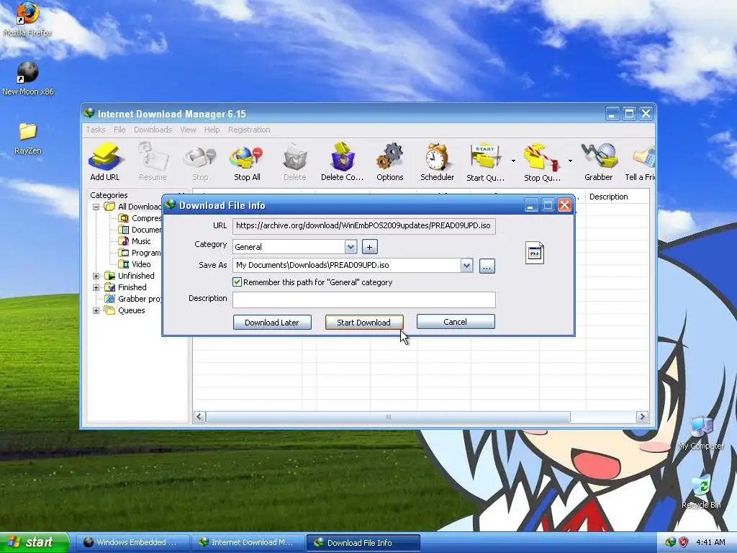This screenshot has width=737, height=553.
Task: Select New Moon x86 desktop icon
Action: [x=28, y=78]
